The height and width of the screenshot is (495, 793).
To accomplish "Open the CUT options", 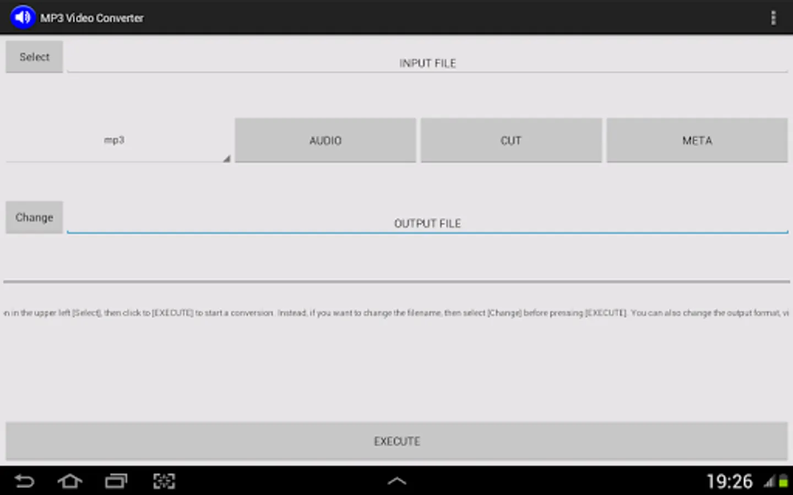I will coord(511,140).
